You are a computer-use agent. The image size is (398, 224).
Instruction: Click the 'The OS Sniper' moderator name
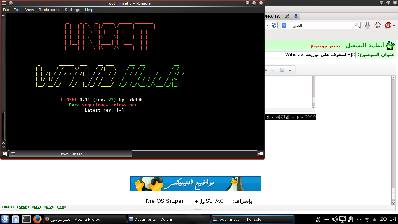pos(164,201)
